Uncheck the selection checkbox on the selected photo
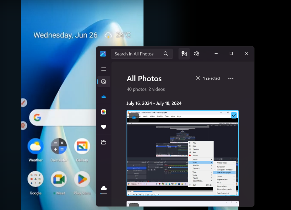 point(234,115)
